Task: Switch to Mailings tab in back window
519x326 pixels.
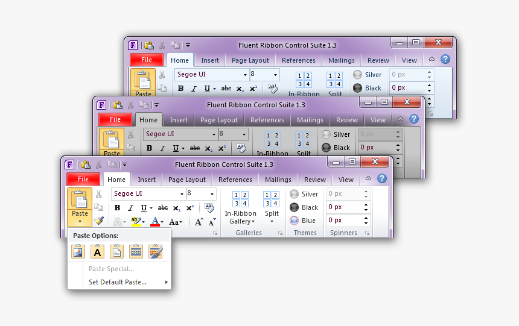Action: click(341, 60)
